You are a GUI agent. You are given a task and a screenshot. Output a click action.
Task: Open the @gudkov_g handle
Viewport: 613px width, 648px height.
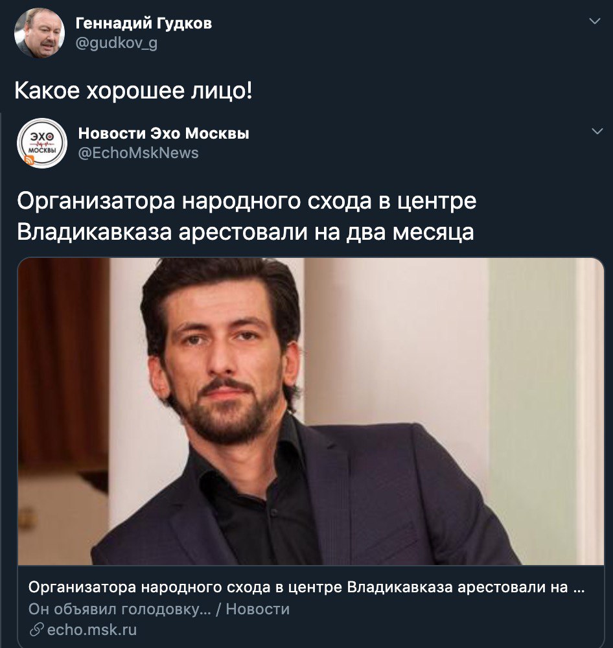click(x=117, y=43)
